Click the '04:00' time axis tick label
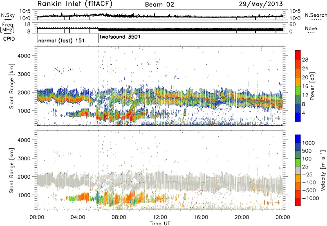 78,217
